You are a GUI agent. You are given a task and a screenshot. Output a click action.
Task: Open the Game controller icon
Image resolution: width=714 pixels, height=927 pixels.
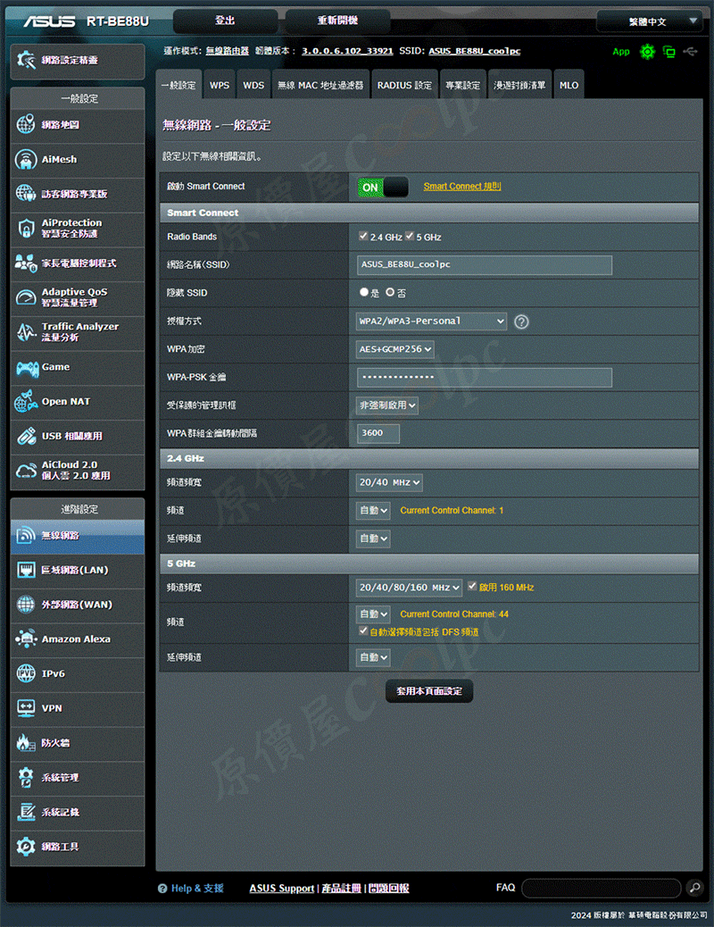coord(27,368)
